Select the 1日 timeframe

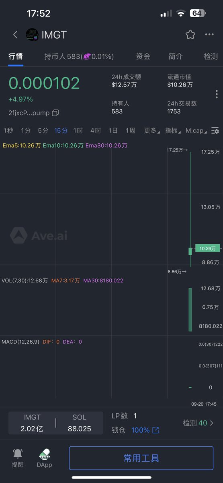pyautogui.click(x=113, y=130)
